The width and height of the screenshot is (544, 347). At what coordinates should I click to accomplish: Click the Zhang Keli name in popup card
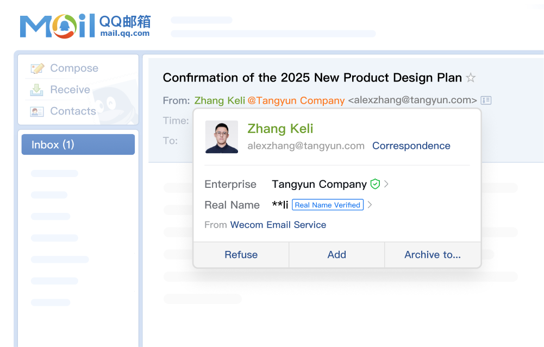(x=280, y=129)
